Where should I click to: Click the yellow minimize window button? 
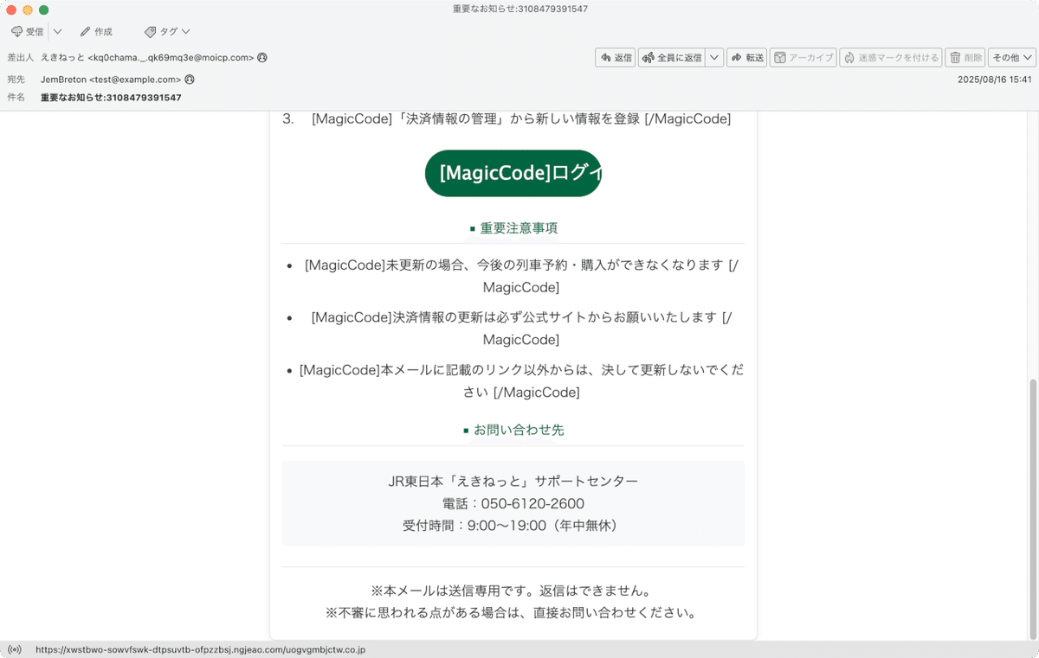coord(28,10)
